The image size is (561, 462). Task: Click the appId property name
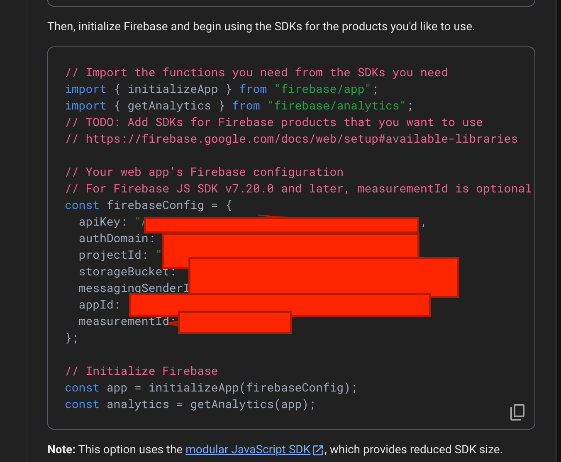pyautogui.click(x=96, y=305)
